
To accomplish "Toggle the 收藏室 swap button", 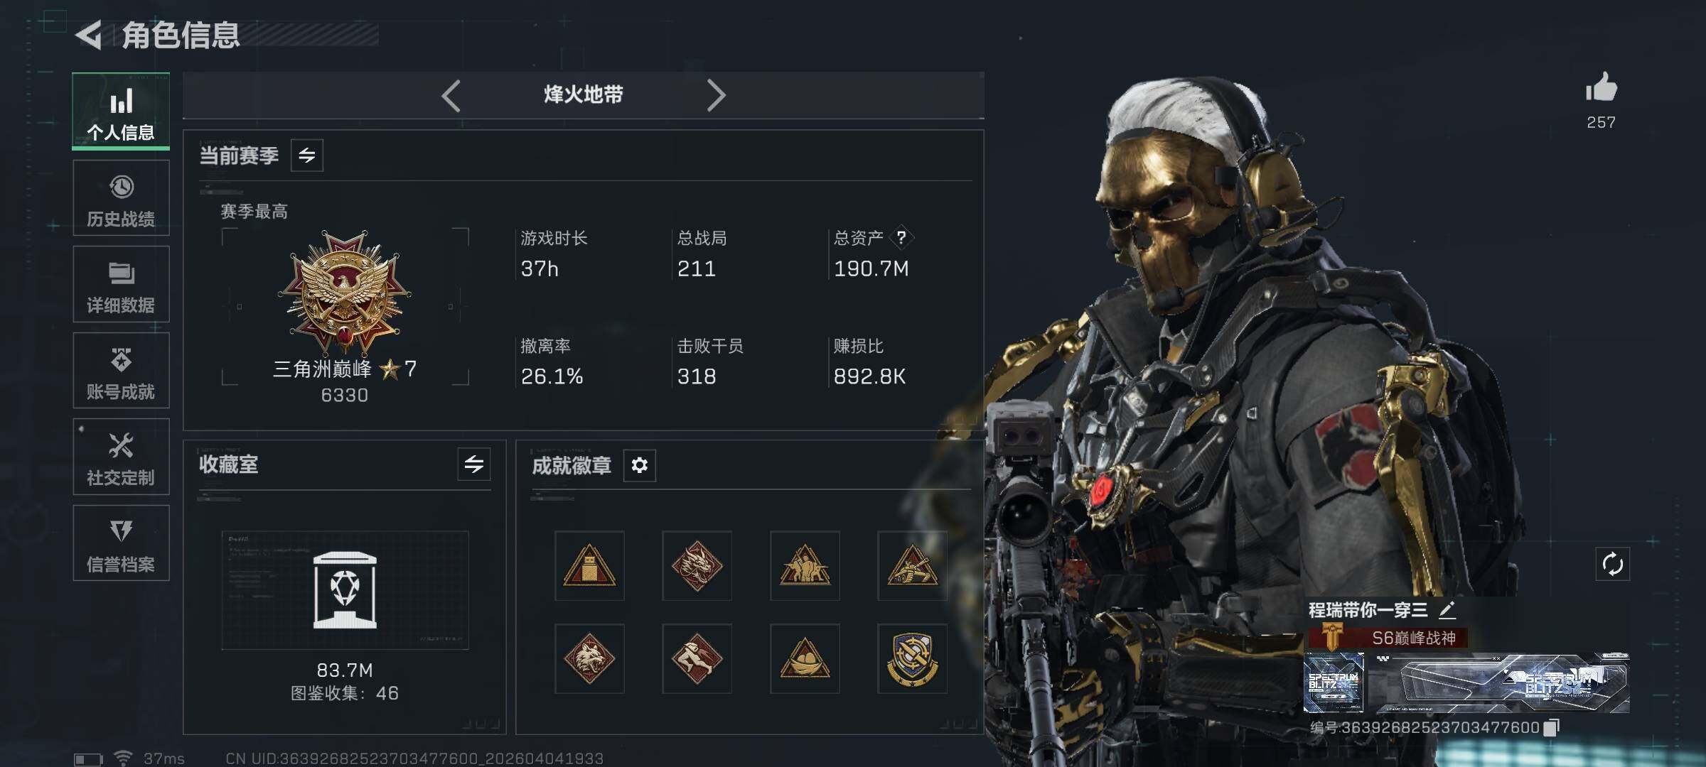I will pos(474,464).
